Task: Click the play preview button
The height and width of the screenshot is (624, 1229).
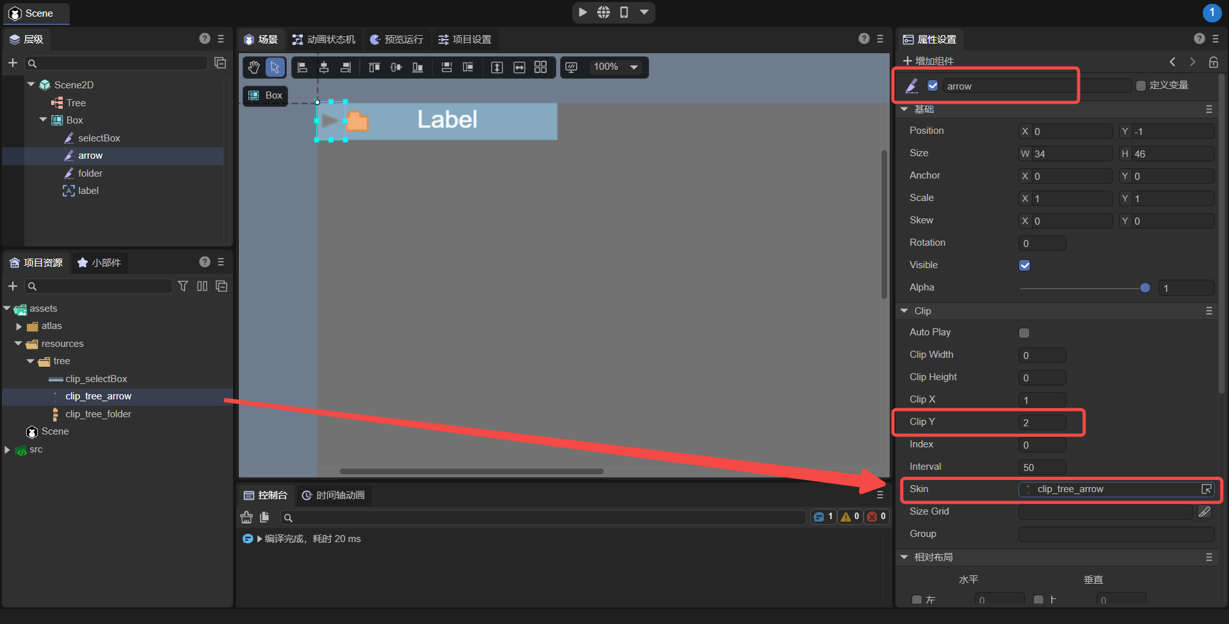Action: pos(582,12)
